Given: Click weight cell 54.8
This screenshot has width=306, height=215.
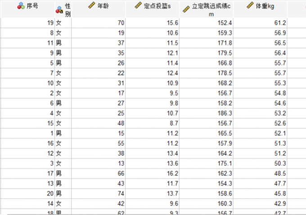Looking at the screenshot, I should (260, 93).
